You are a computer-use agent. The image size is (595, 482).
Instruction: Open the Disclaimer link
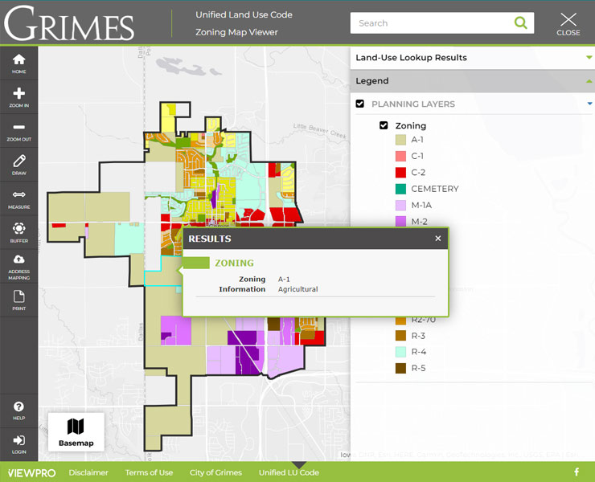(x=88, y=472)
